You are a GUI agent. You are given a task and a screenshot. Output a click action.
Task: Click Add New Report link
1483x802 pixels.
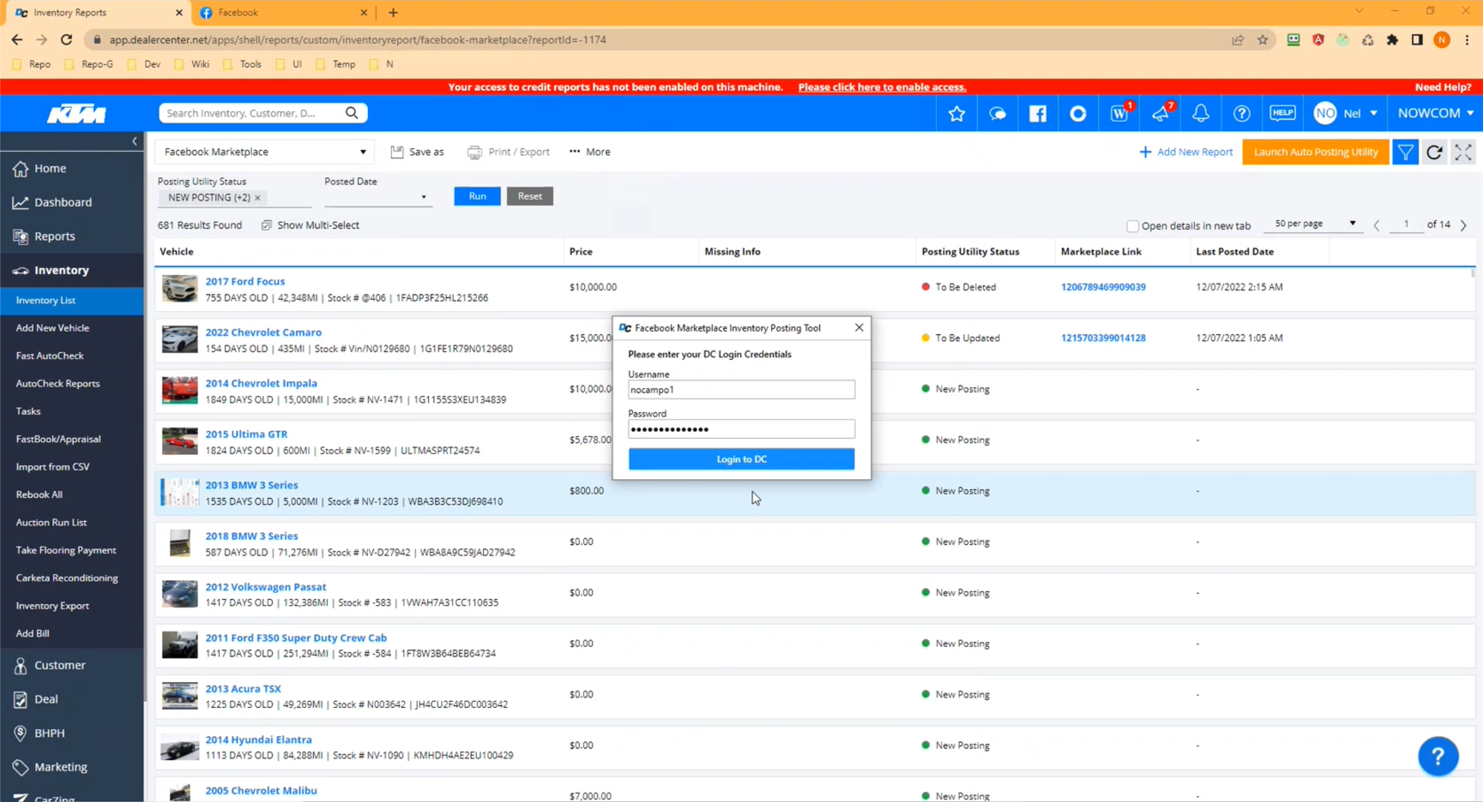(x=1186, y=152)
